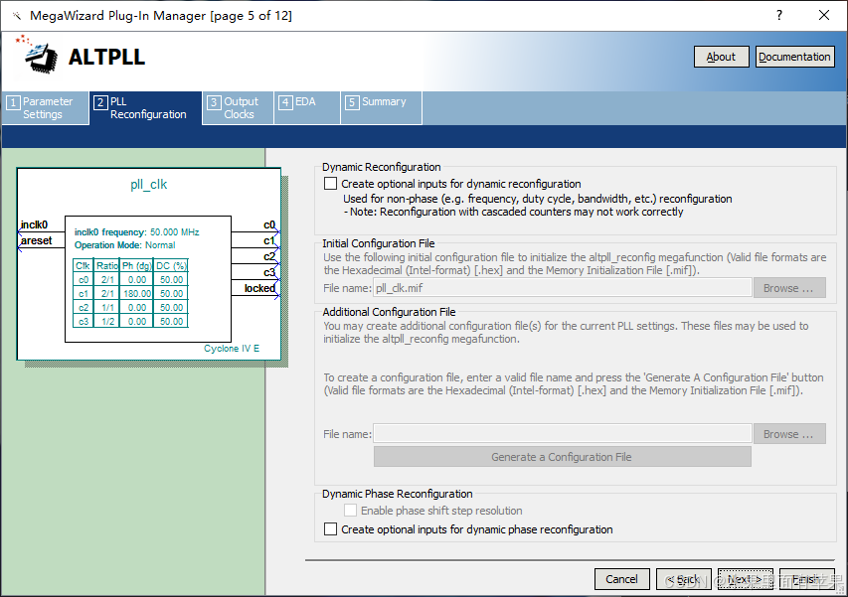Viewport: 848px width, 597px height.
Task: Go Back to the previous page
Action: pos(683,579)
